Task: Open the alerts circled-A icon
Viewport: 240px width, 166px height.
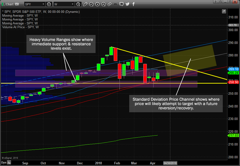Action: coord(104,4)
